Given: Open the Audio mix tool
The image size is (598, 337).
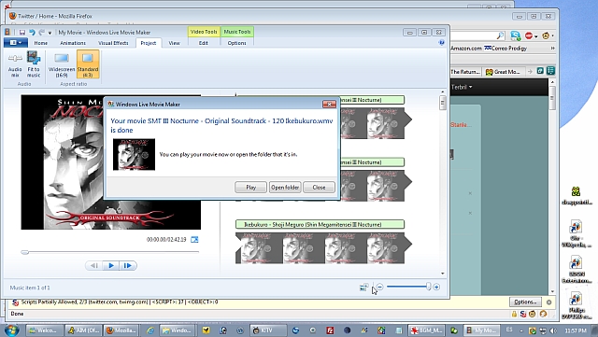Looking at the screenshot, I should pyautogui.click(x=15, y=64).
